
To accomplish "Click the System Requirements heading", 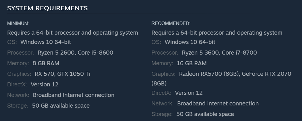I will click(47, 8).
